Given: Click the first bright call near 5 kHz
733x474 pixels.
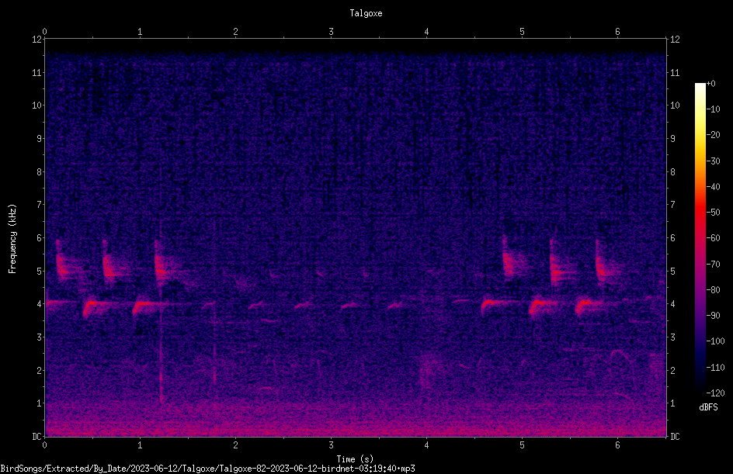Looking at the screenshot, I should [62, 265].
